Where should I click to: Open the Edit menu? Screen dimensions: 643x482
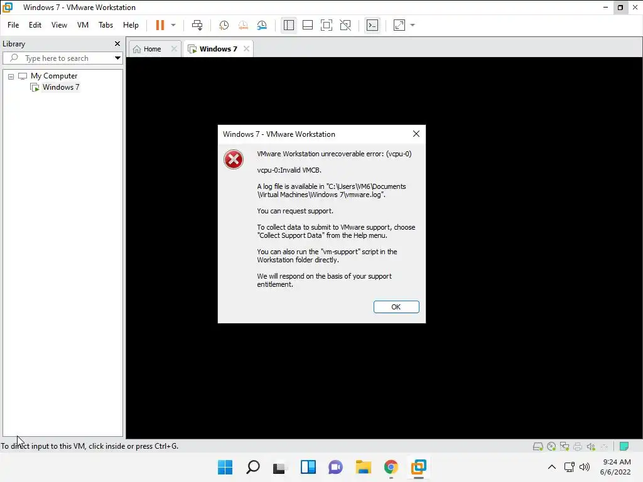coord(35,25)
